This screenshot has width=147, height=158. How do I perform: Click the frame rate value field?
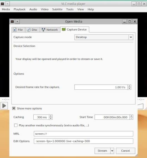point(101,87)
